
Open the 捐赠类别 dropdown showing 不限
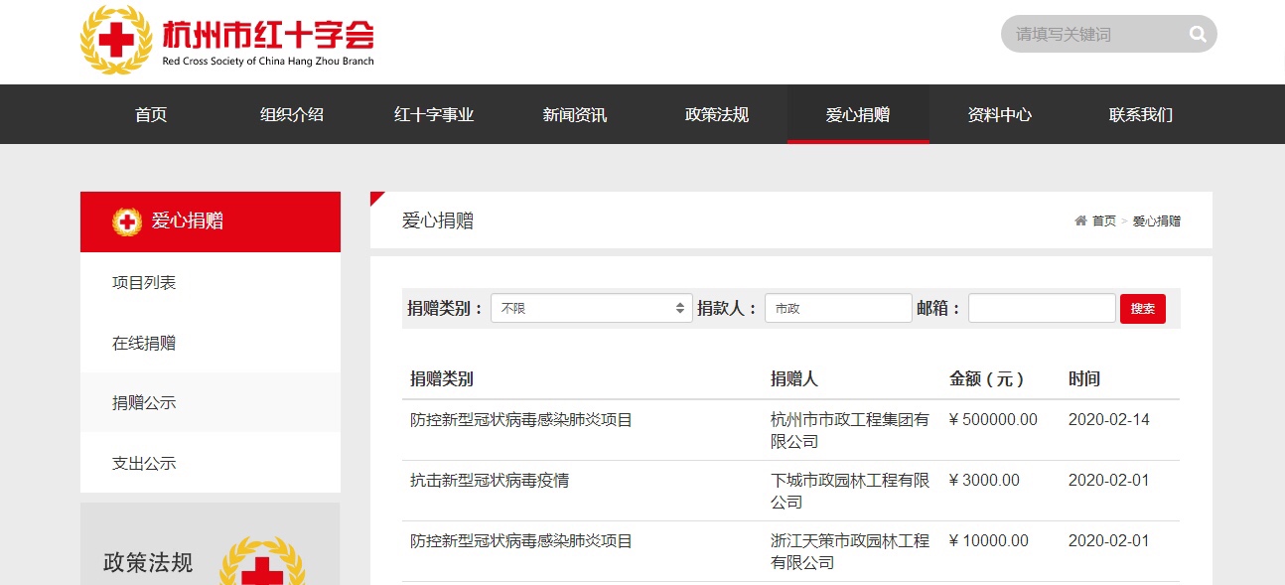pos(591,308)
